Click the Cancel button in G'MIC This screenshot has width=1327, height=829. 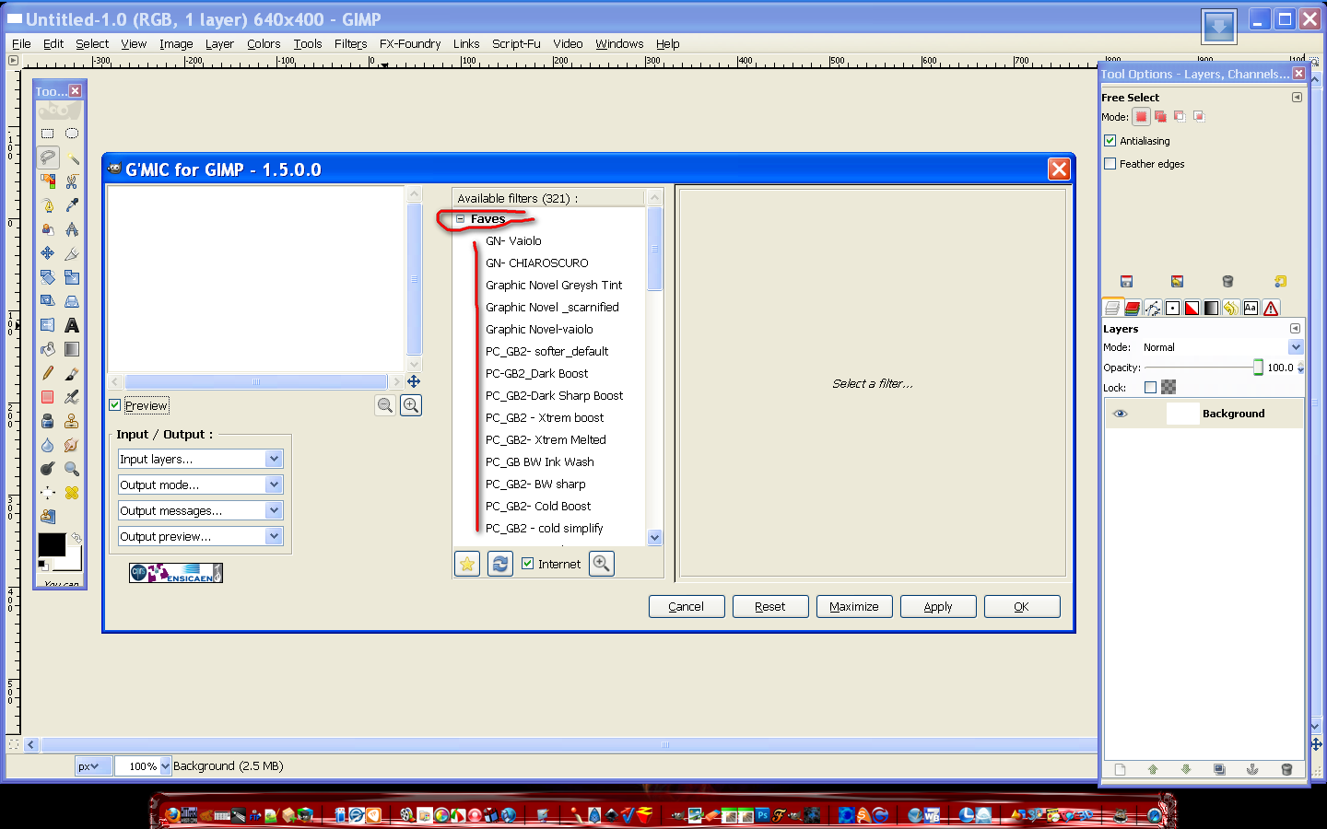pyautogui.click(x=687, y=606)
